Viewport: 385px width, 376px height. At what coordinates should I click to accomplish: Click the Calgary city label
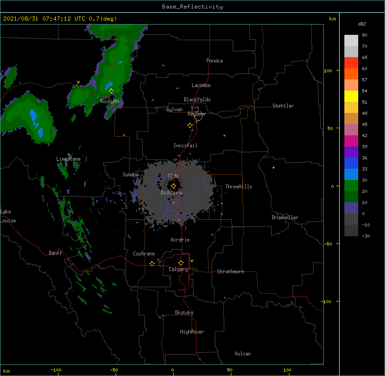pos(178,269)
